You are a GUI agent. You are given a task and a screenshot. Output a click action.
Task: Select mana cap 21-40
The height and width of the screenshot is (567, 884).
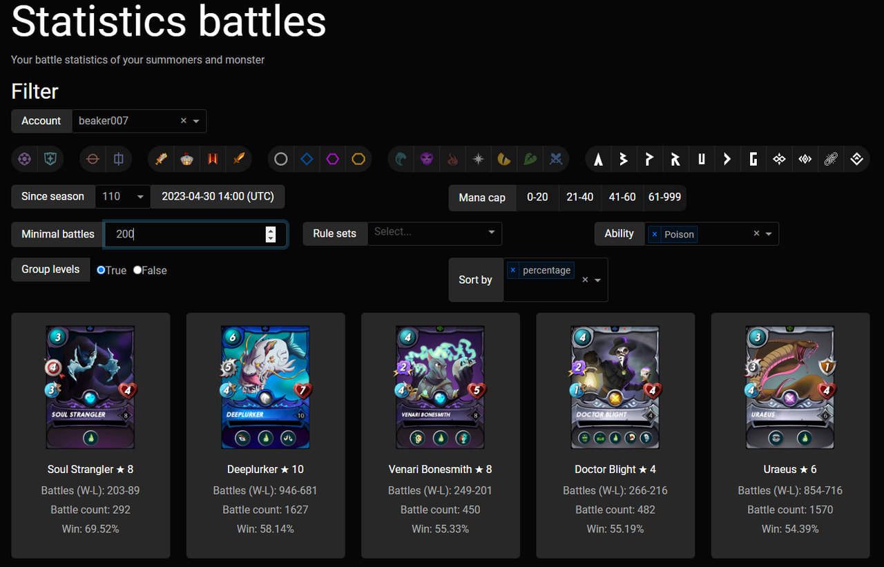pos(579,197)
